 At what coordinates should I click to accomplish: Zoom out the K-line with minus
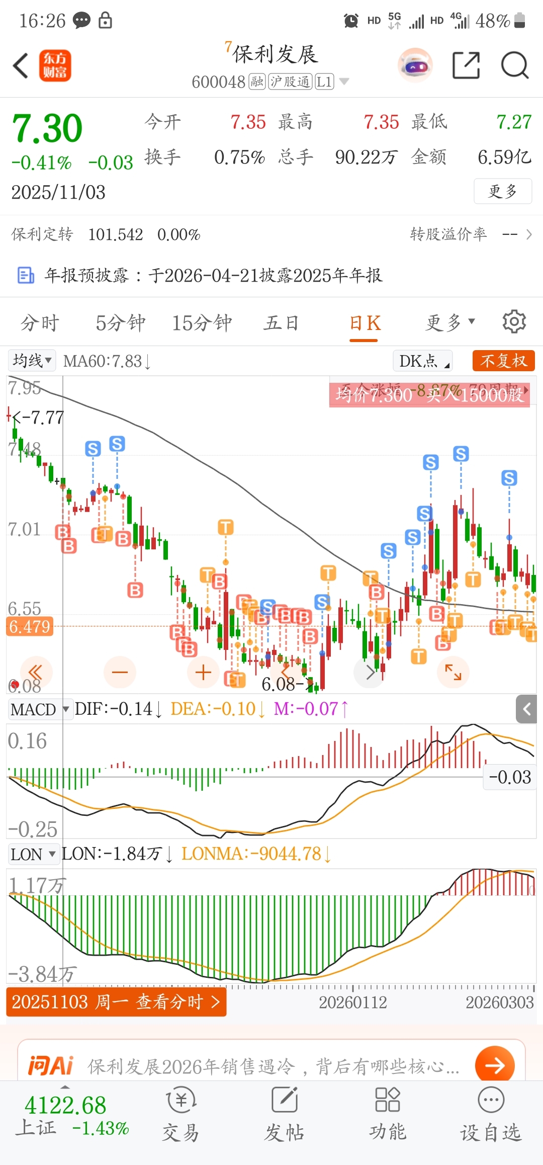120,673
